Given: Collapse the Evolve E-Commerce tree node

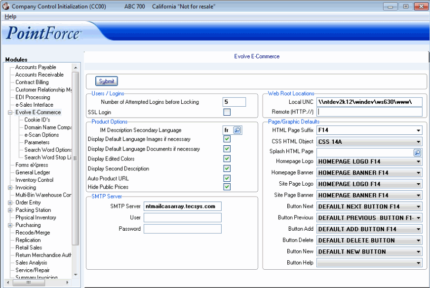Looking at the screenshot, I should (x=10, y=112).
